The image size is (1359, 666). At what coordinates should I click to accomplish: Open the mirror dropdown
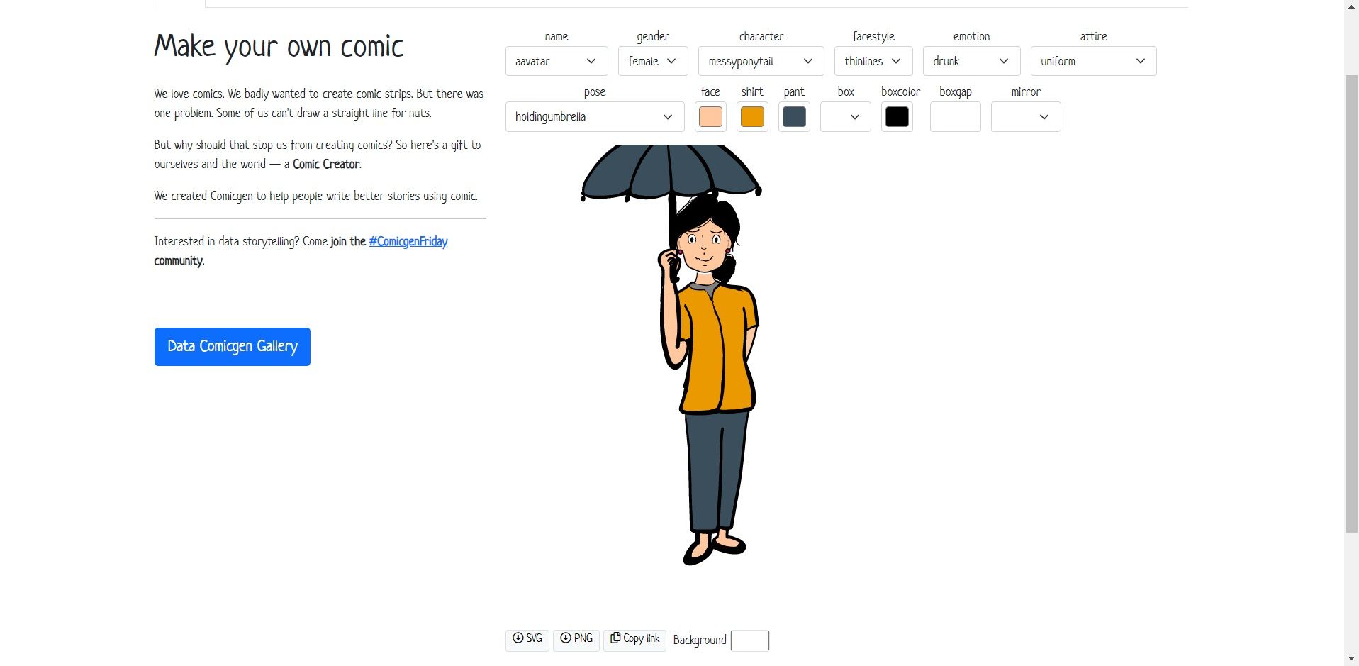pos(1026,117)
